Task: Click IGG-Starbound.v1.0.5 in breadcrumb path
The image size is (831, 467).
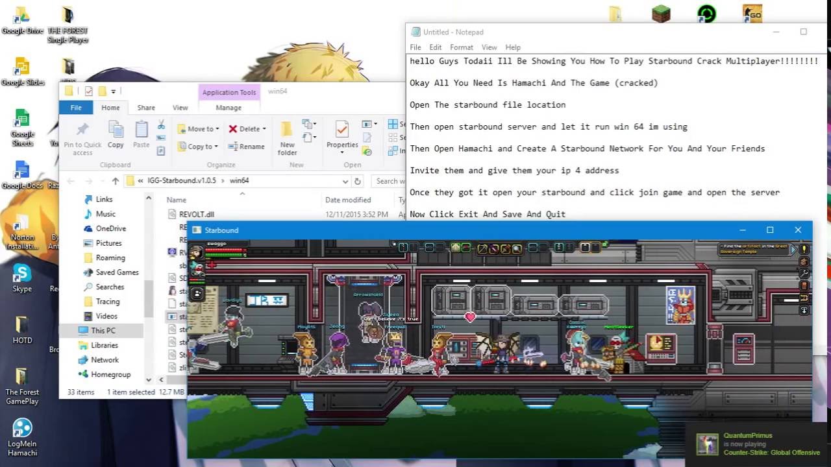Action: [x=182, y=181]
